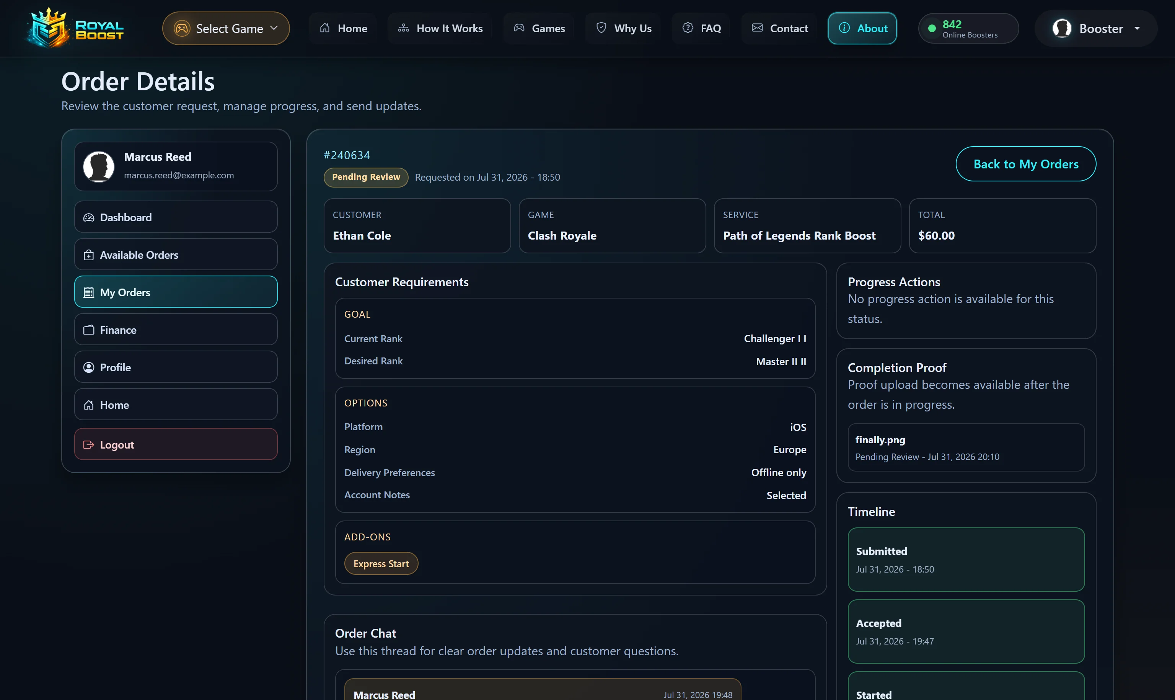This screenshot has height=700, width=1175.
Task: Click the 842 Online Boosters indicator
Action: (968, 28)
